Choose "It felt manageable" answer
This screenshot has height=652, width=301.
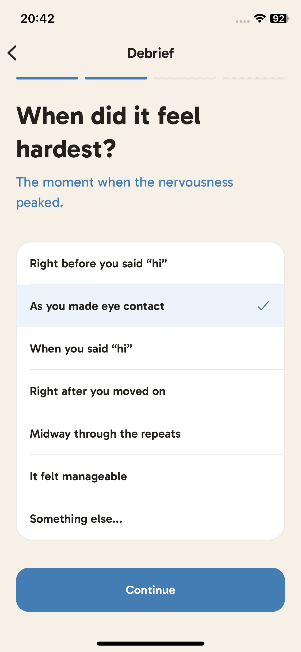[150, 476]
